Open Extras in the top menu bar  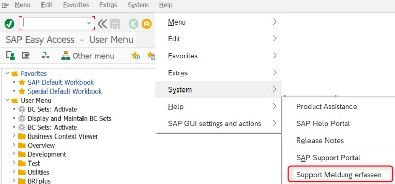108,5
